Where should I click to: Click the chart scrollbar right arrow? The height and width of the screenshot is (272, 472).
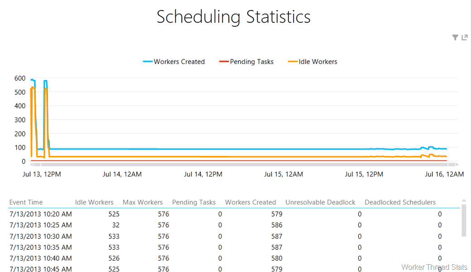tap(457, 165)
